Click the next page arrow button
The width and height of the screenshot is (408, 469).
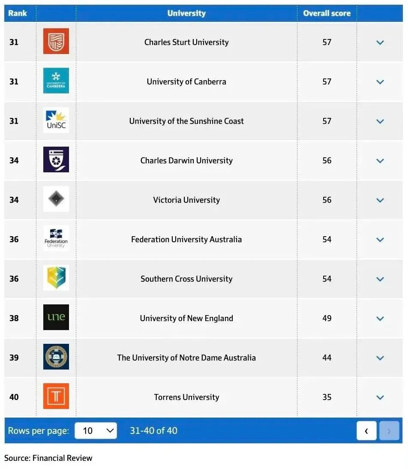pyautogui.click(x=389, y=431)
